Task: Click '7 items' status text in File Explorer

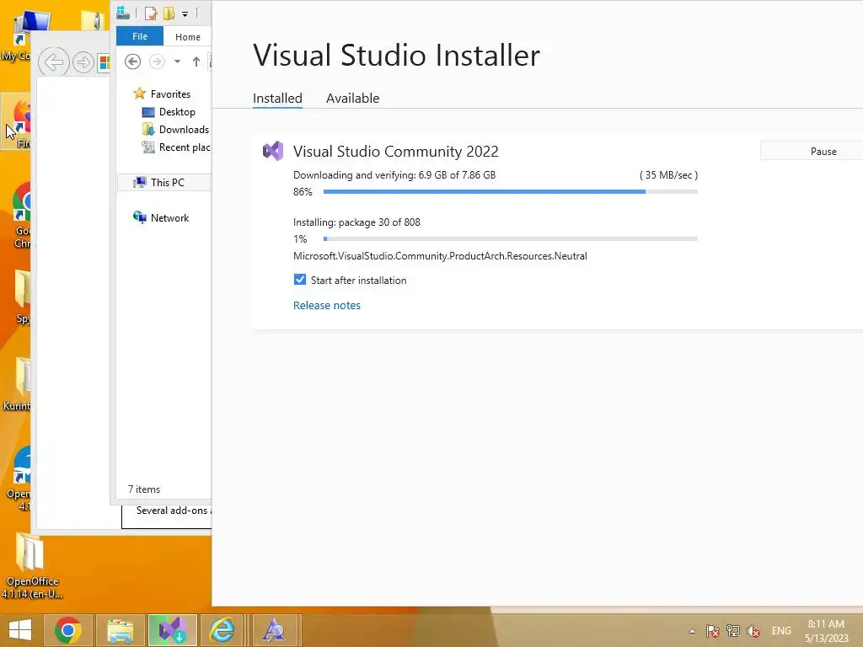Action: coord(144,489)
